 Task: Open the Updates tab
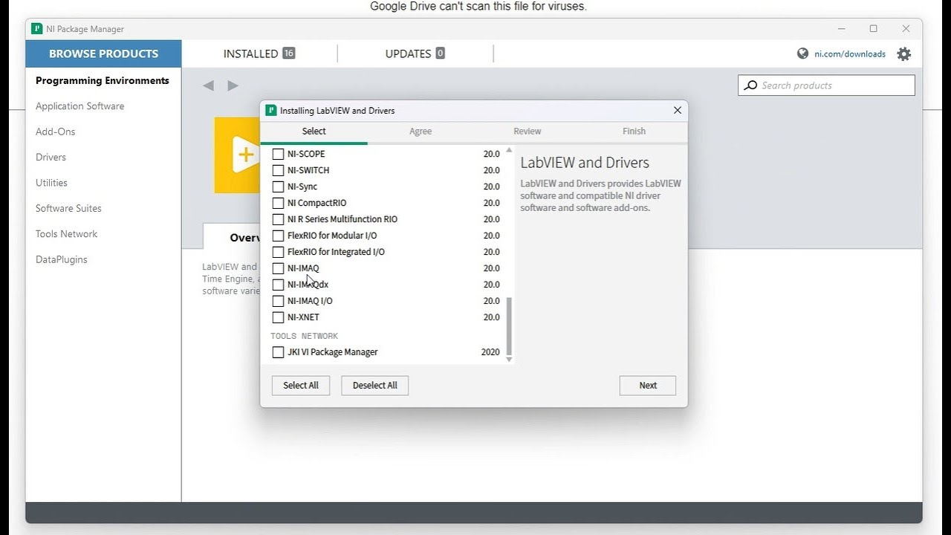tap(415, 53)
